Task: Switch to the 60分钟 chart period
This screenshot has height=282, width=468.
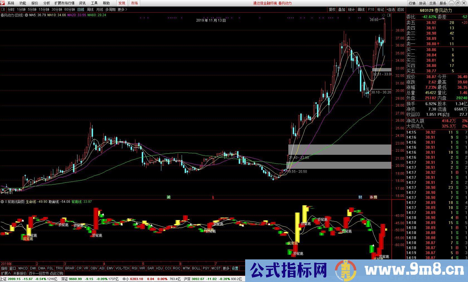Action: click(x=69, y=9)
